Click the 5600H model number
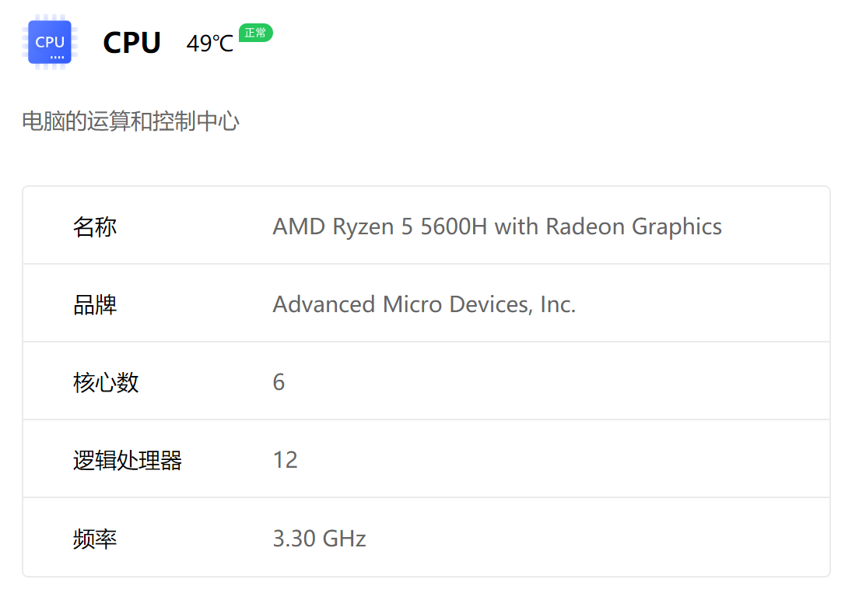This screenshot has width=852, height=597. 454,227
